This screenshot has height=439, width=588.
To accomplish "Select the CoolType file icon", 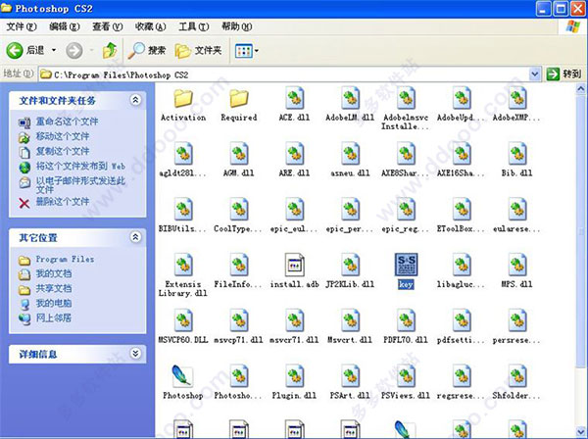I will 239,209.
